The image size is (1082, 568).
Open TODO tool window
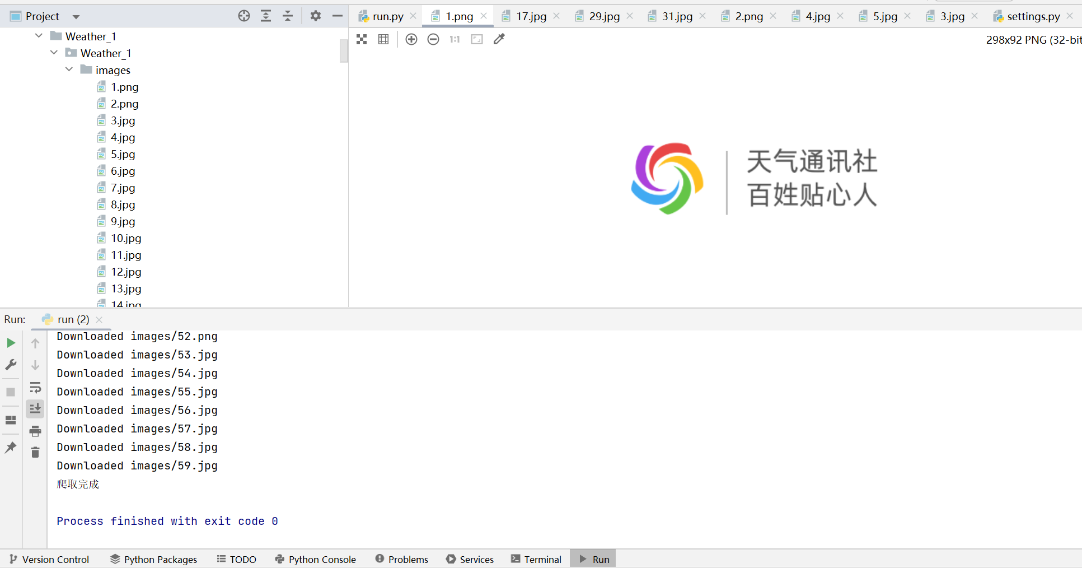(x=236, y=559)
